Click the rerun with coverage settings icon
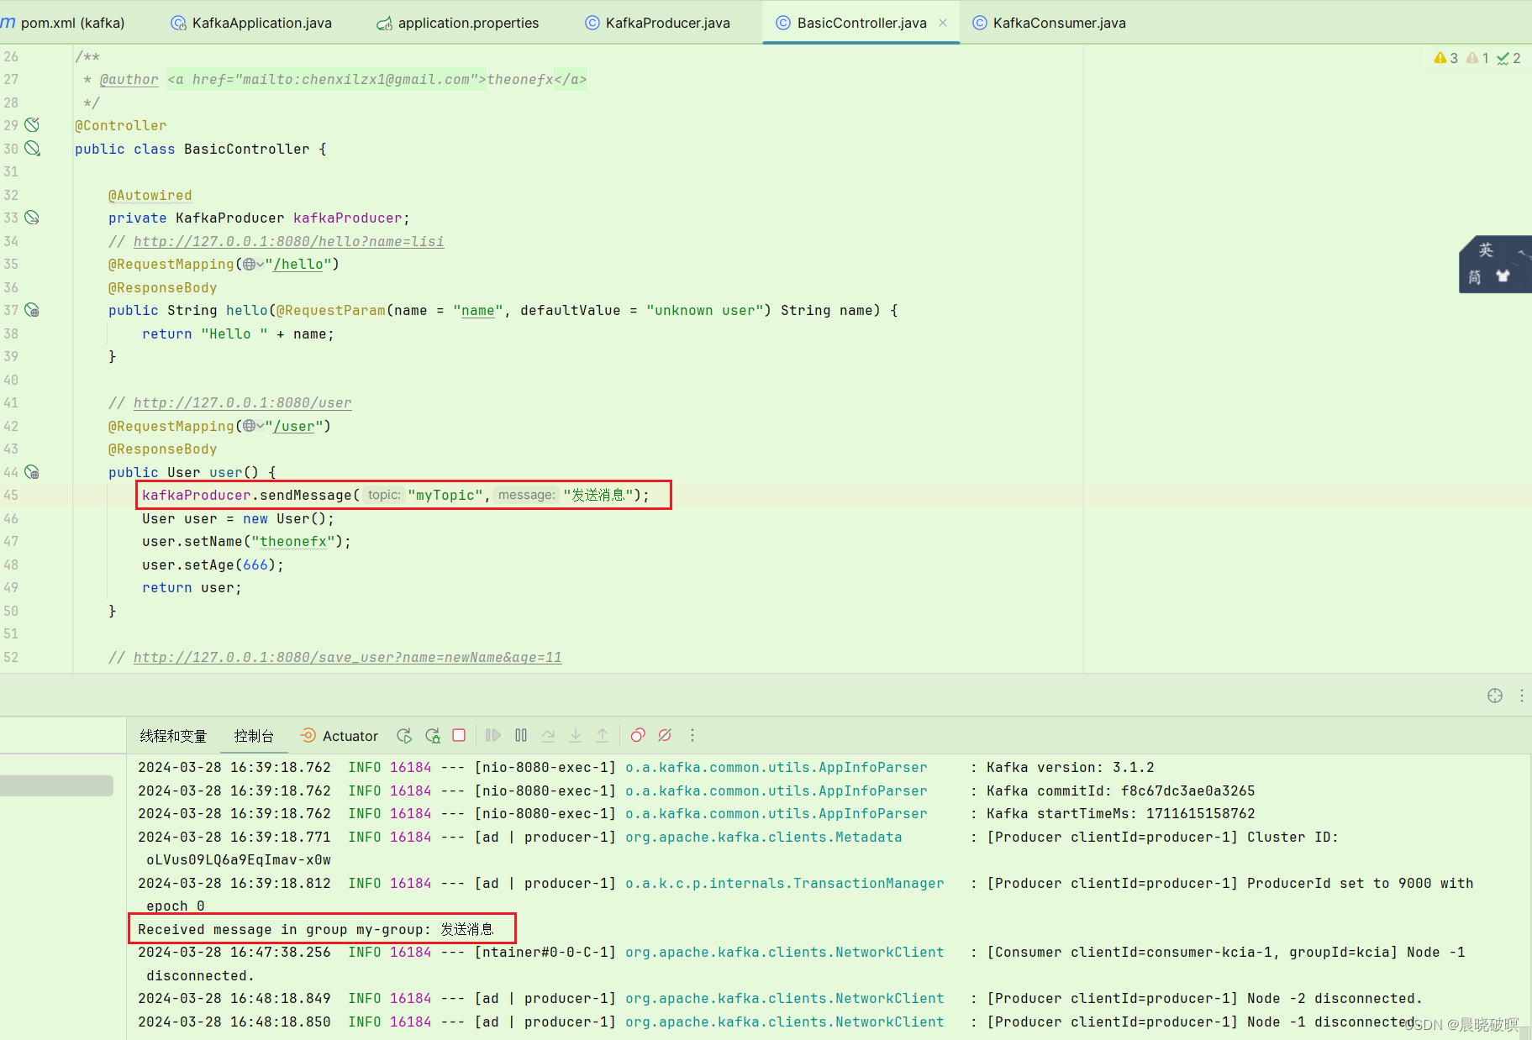The height and width of the screenshot is (1040, 1532). [432, 735]
